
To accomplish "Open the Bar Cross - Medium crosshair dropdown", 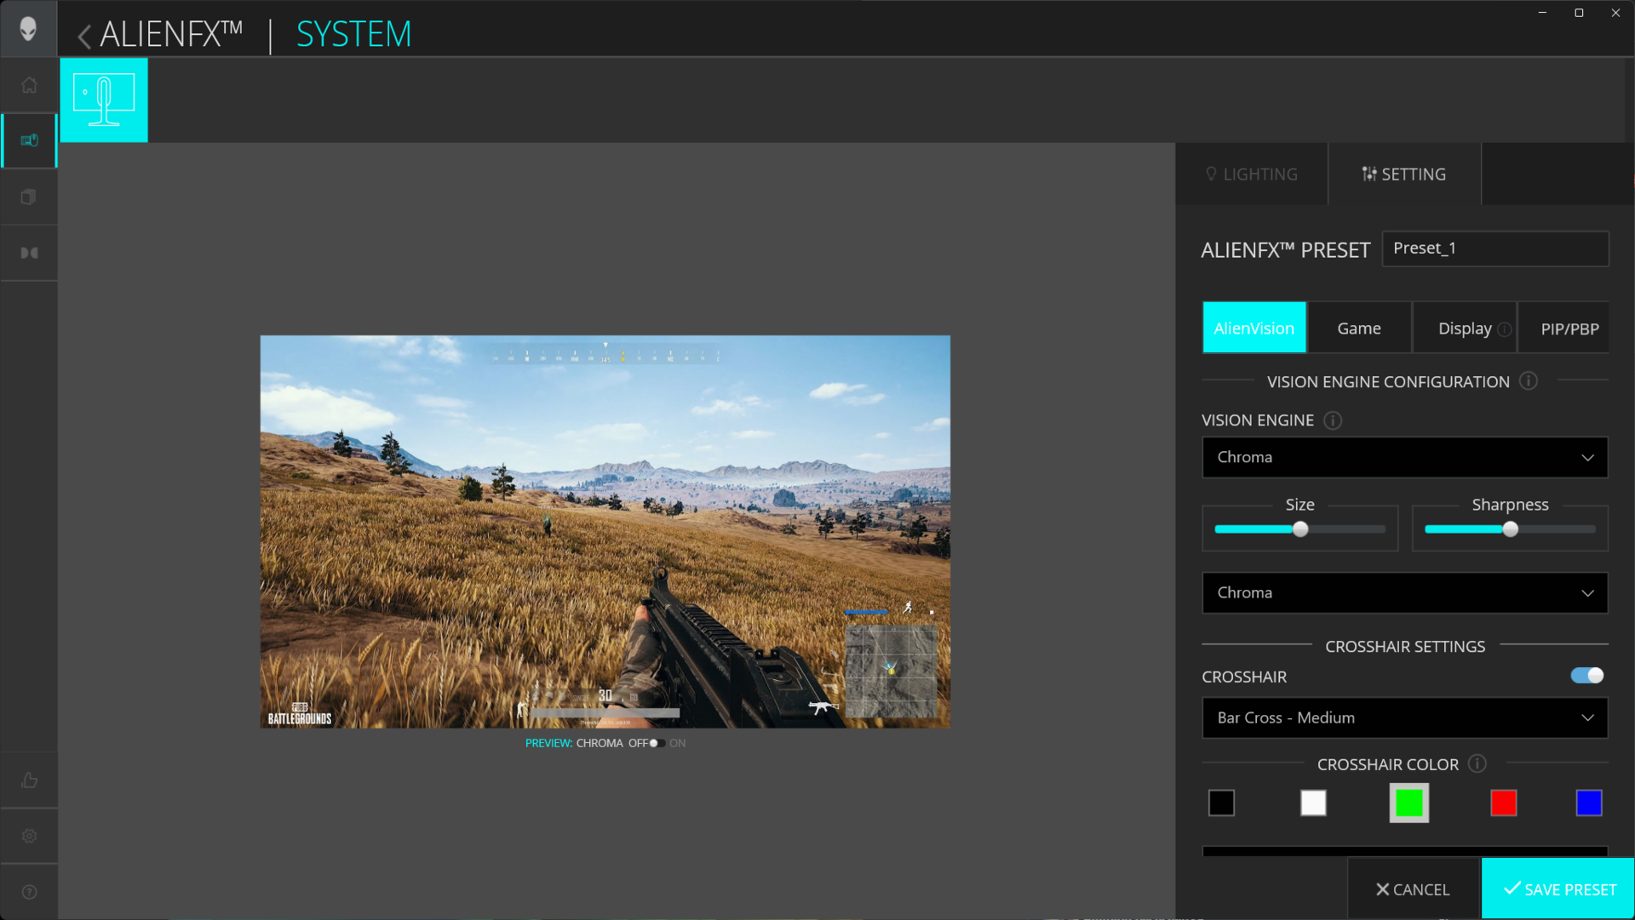I will click(1404, 718).
